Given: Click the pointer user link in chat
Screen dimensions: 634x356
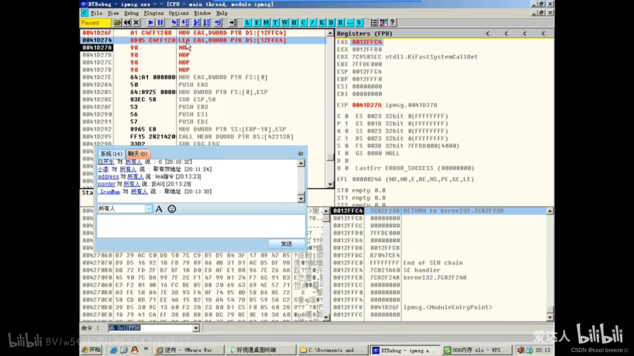Looking at the screenshot, I should (x=106, y=184).
